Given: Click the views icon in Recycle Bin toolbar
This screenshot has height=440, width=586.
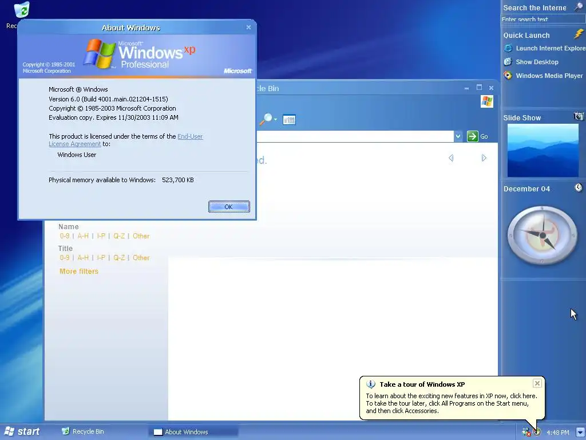Looking at the screenshot, I should [x=289, y=120].
